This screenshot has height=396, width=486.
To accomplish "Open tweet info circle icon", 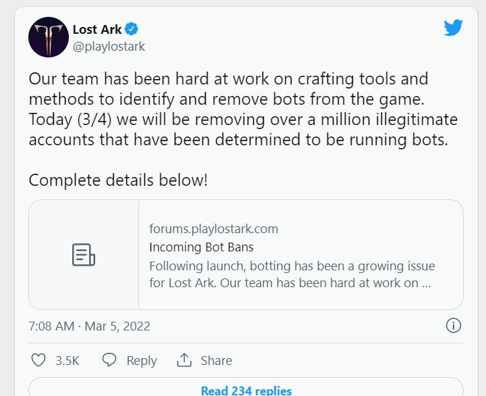I will click(454, 326).
